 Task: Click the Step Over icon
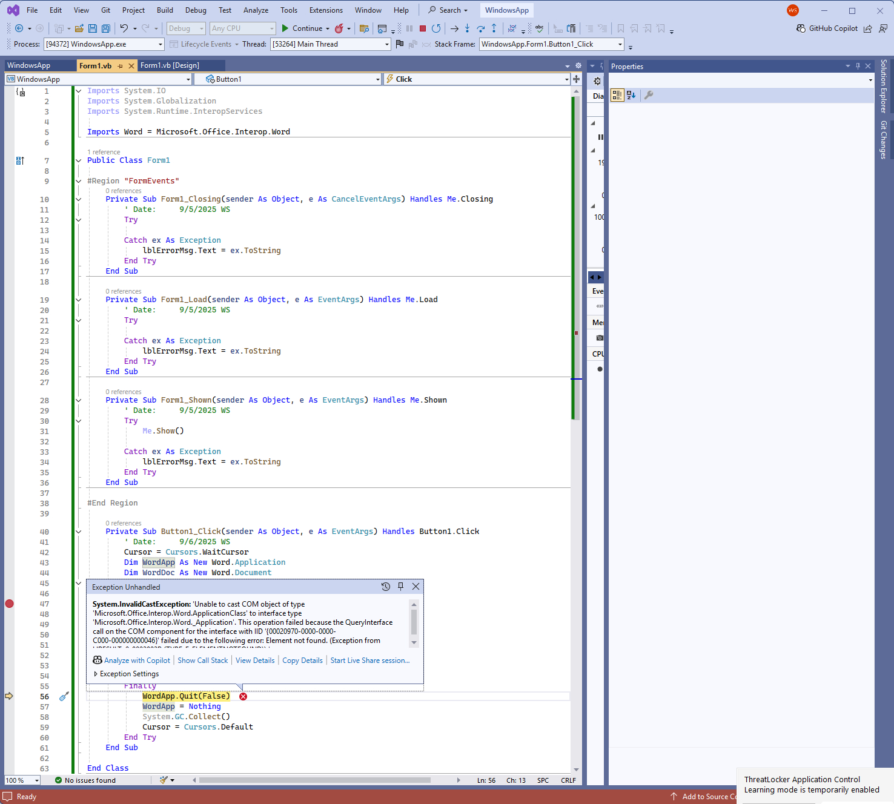(480, 28)
